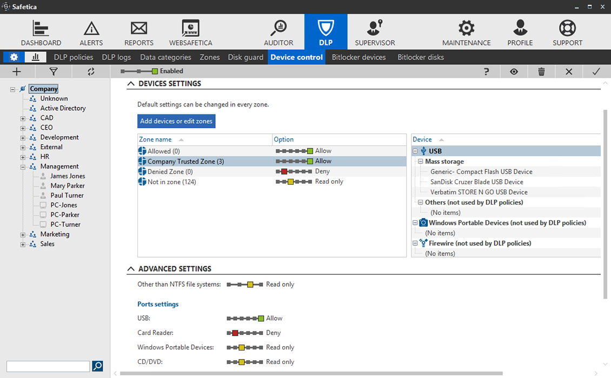Switch to settings gear view mode
This screenshot has width=611, height=378.
[14, 57]
